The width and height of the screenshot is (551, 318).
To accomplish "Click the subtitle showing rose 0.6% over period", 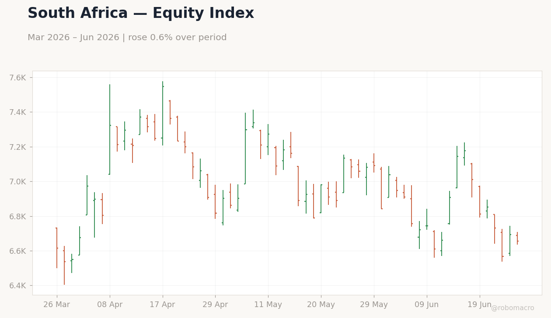I will (127, 38).
